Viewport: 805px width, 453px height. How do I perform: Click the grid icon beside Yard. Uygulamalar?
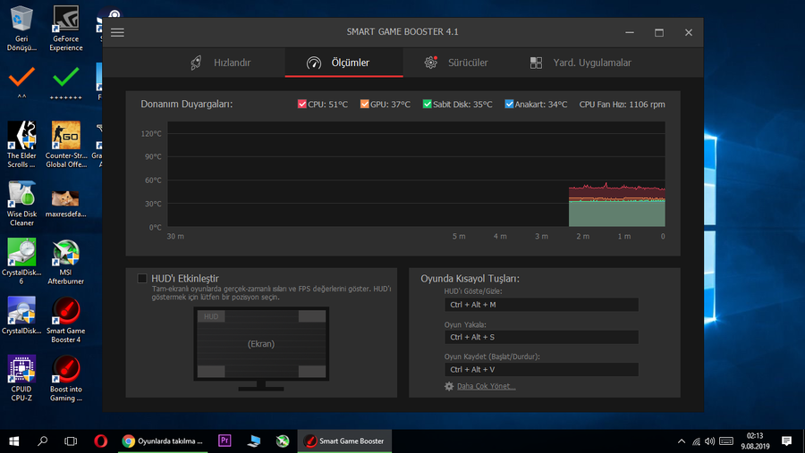536,63
